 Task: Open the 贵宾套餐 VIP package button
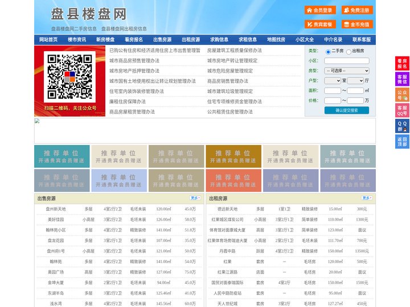[x=320, y=24]
